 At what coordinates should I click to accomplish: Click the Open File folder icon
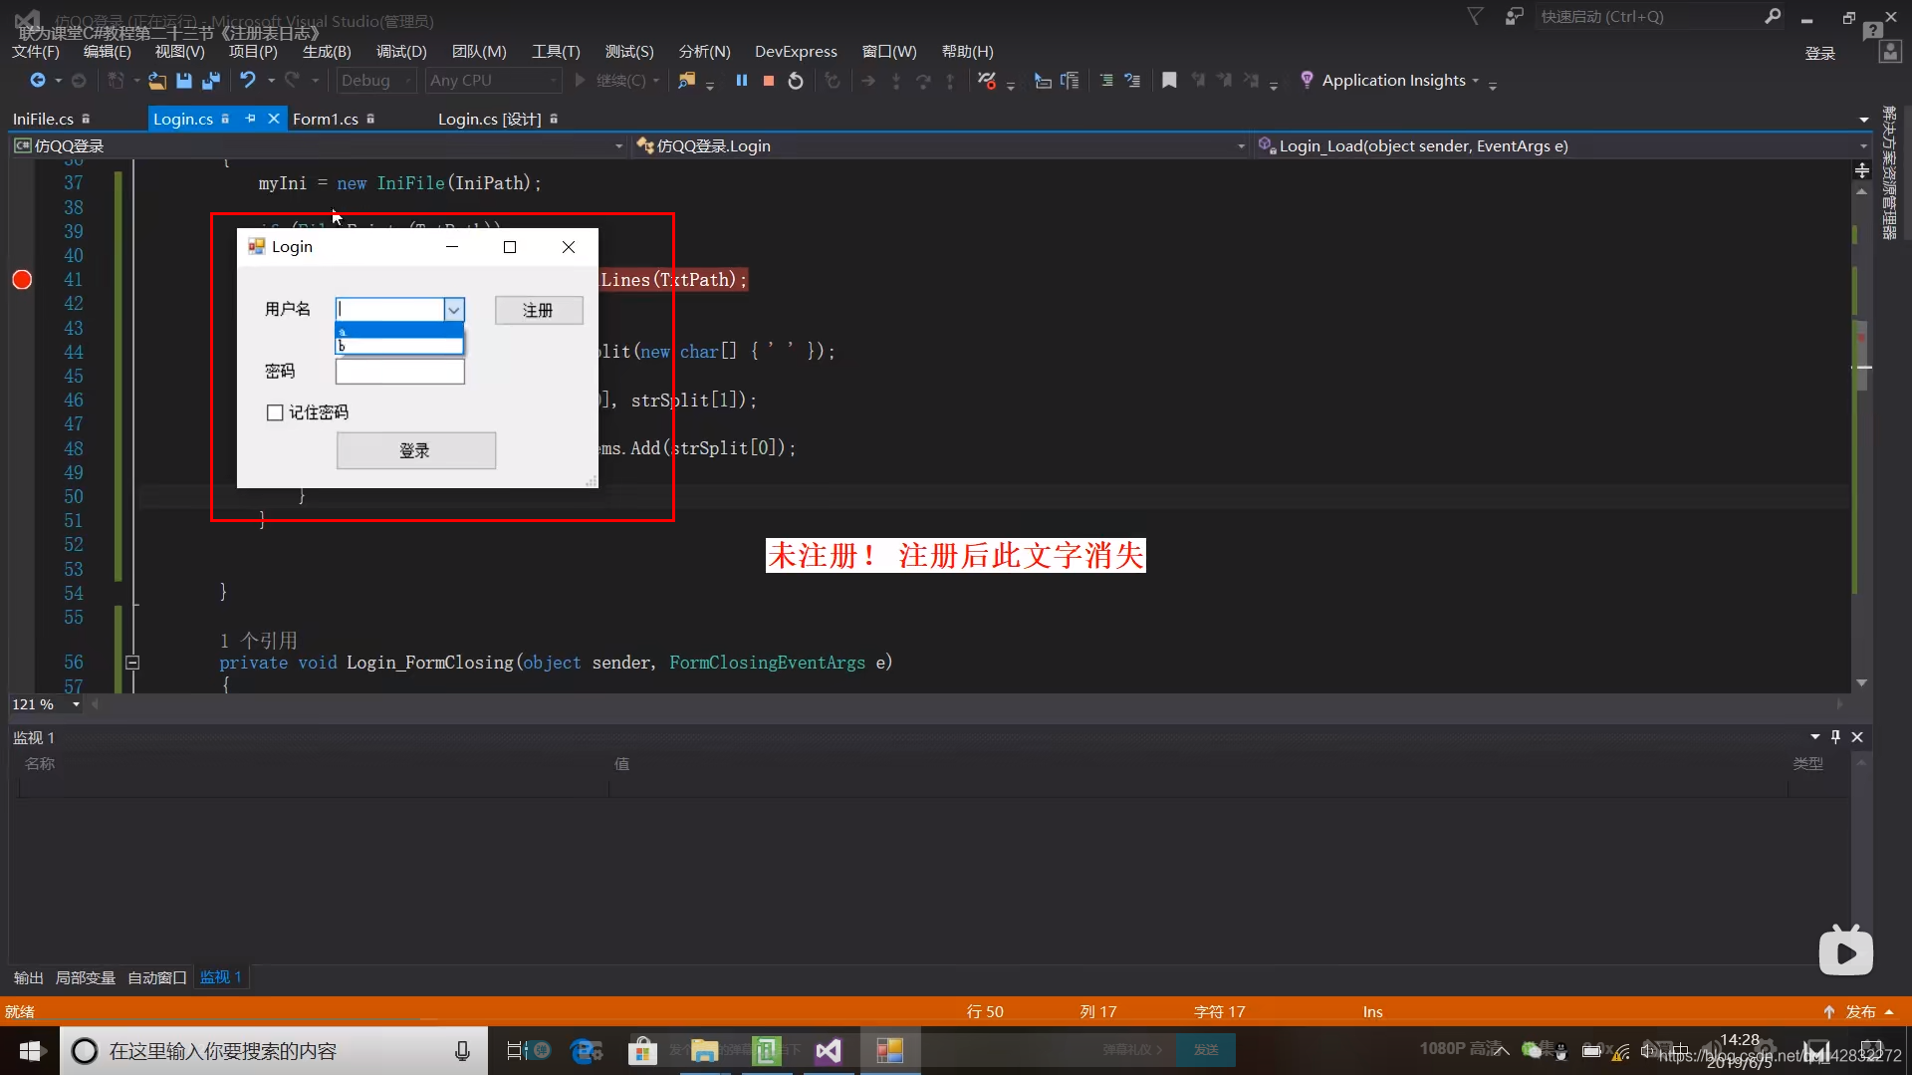[x=156, y=81]
